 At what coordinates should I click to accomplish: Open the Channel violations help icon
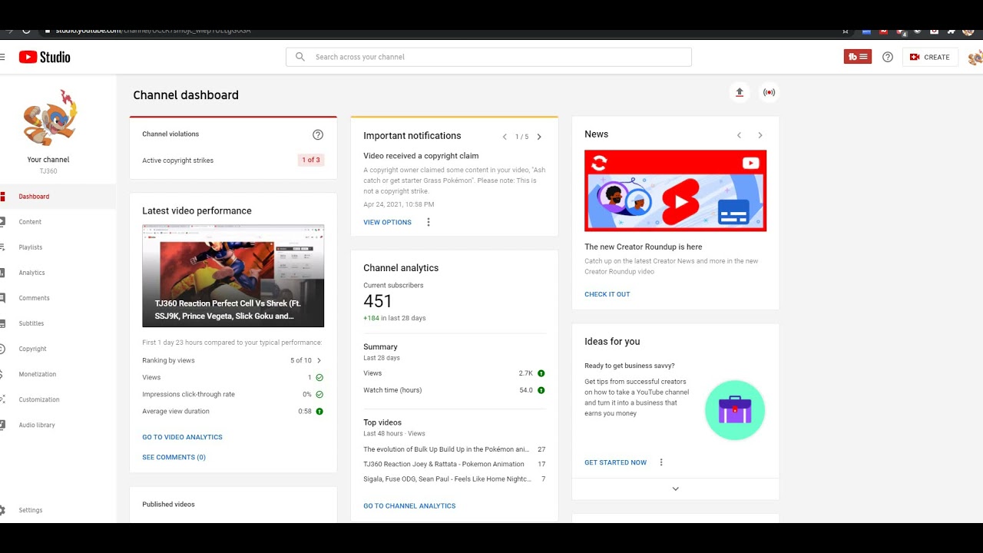[x=318, y=134]
